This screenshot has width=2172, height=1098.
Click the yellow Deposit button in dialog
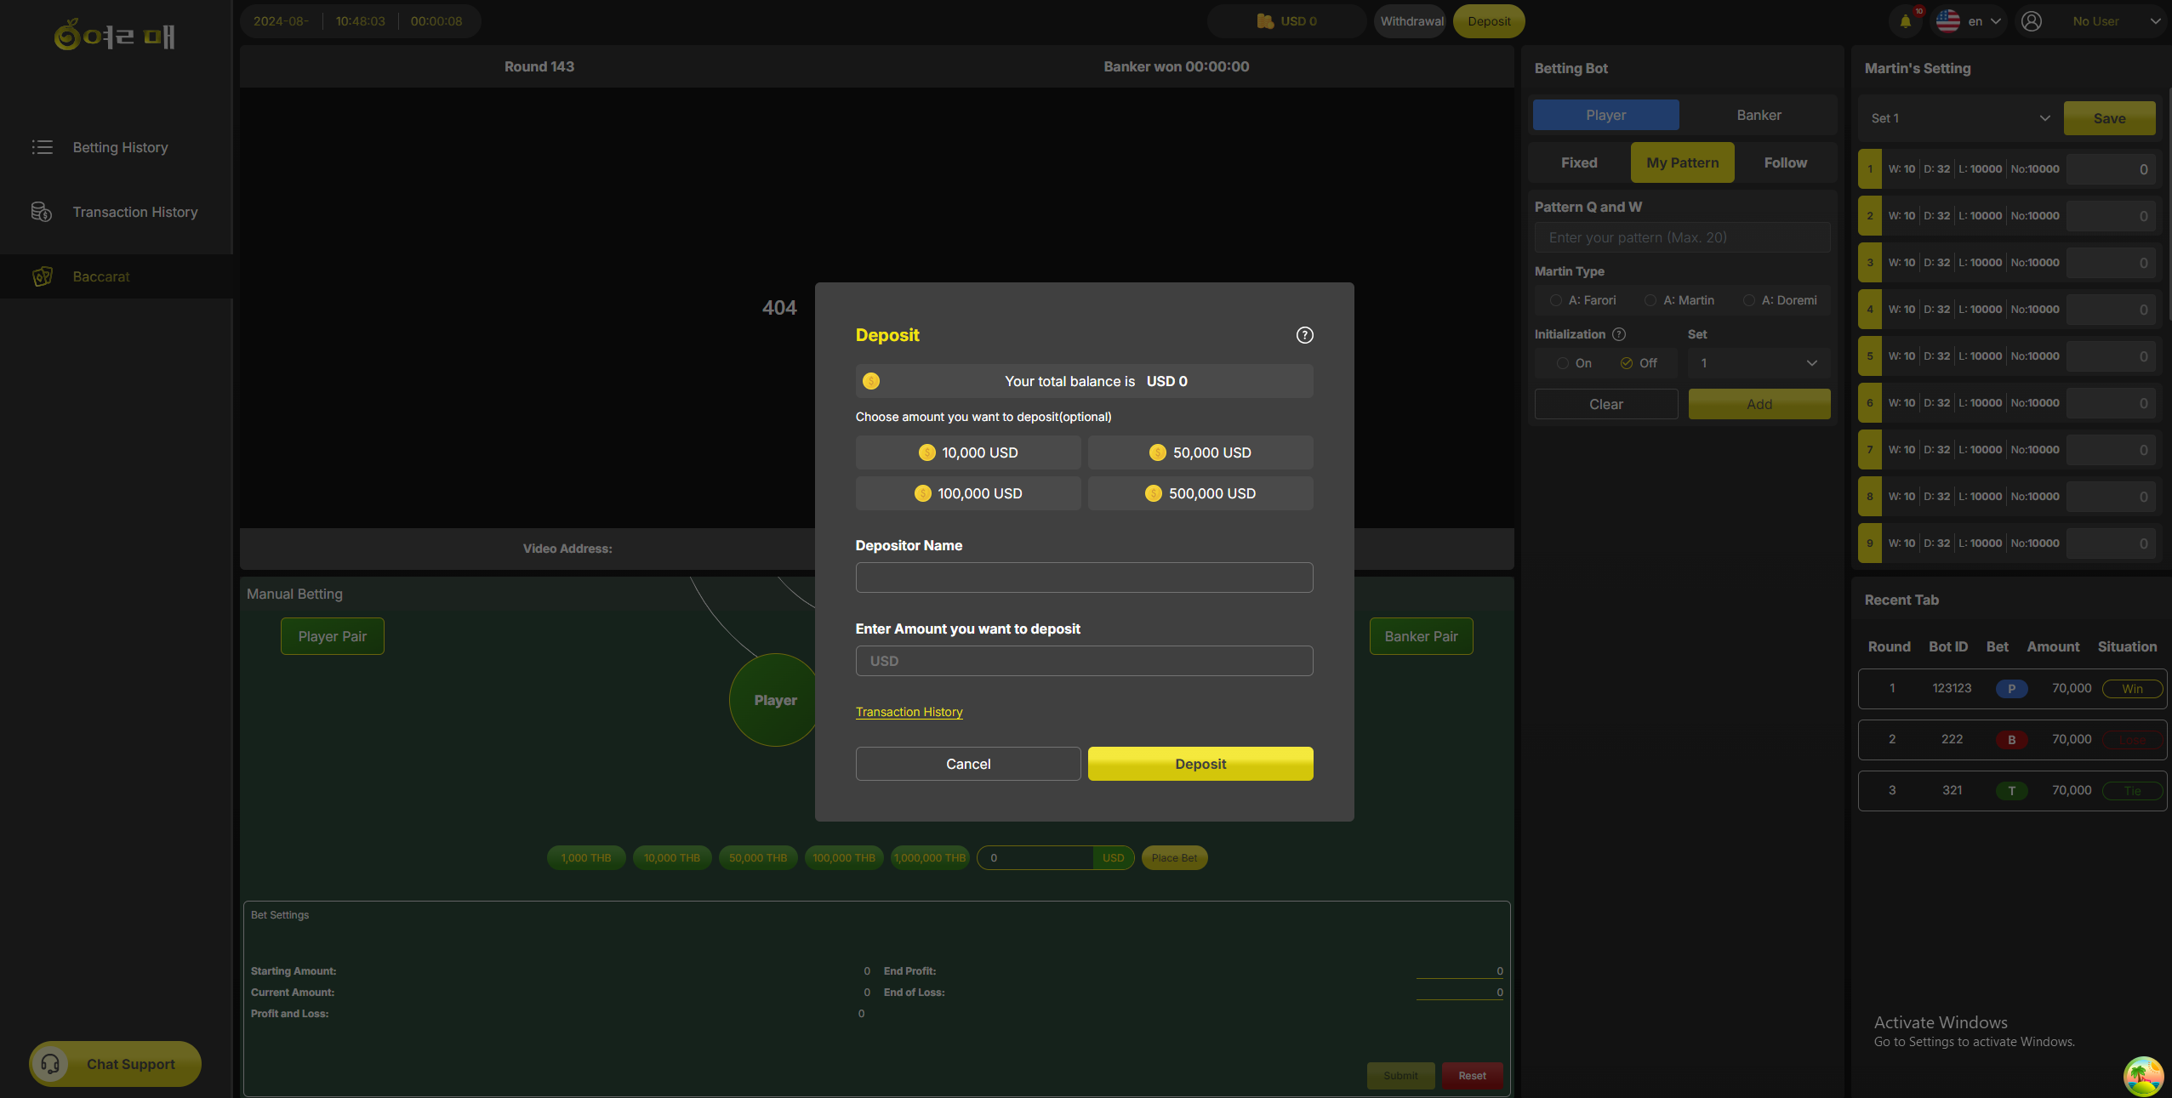(1200, 764)
